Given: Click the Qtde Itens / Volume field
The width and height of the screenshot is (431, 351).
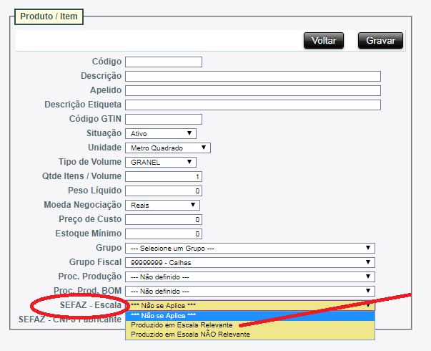Looking at the screenshot, I should tap(163, 176).
